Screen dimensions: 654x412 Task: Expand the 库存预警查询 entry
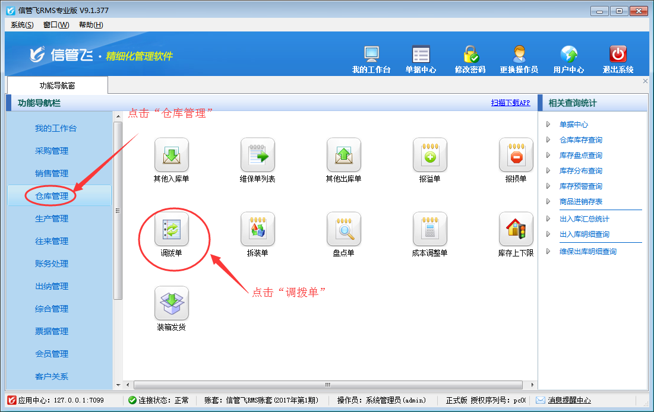point(548,186)
